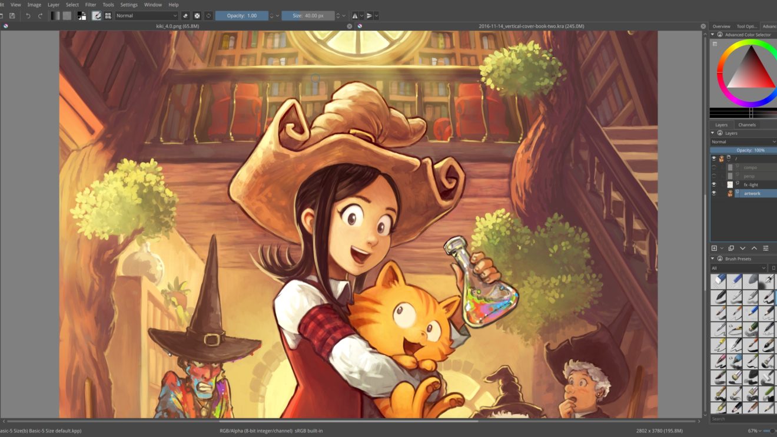The width and height of the screenshot is (777, 437).
Task: Open the Filter menu
Action: (x=91, y=5)
